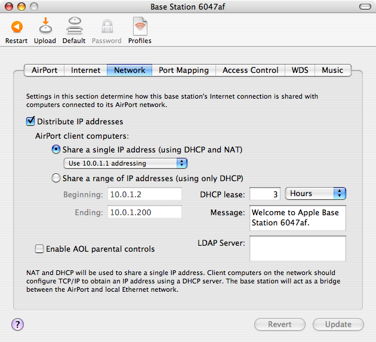Viewport: 376px width, 342px height.
Task: Switch to the Music tab
Action: [332, 70]
